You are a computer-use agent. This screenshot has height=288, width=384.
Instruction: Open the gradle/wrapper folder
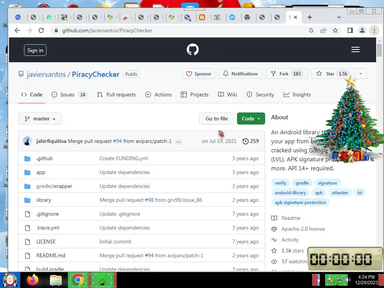click(x=54, y=186)
